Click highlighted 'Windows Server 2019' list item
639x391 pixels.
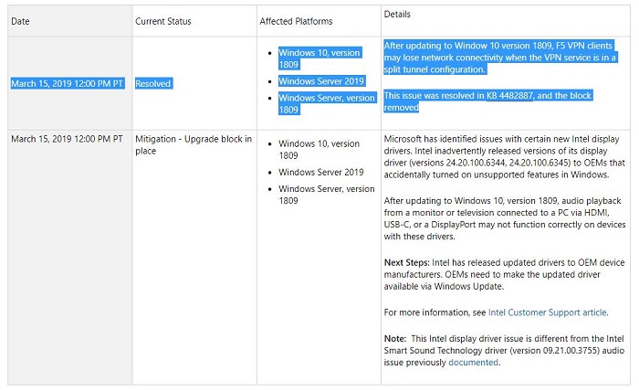pyautogui.click(x=321, y=80)
